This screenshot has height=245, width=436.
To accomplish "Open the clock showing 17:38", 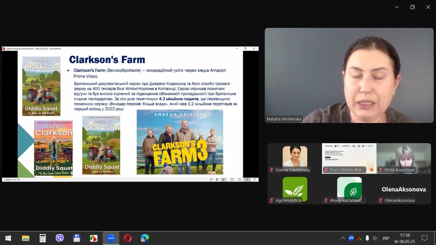I will tap(405, 238).
